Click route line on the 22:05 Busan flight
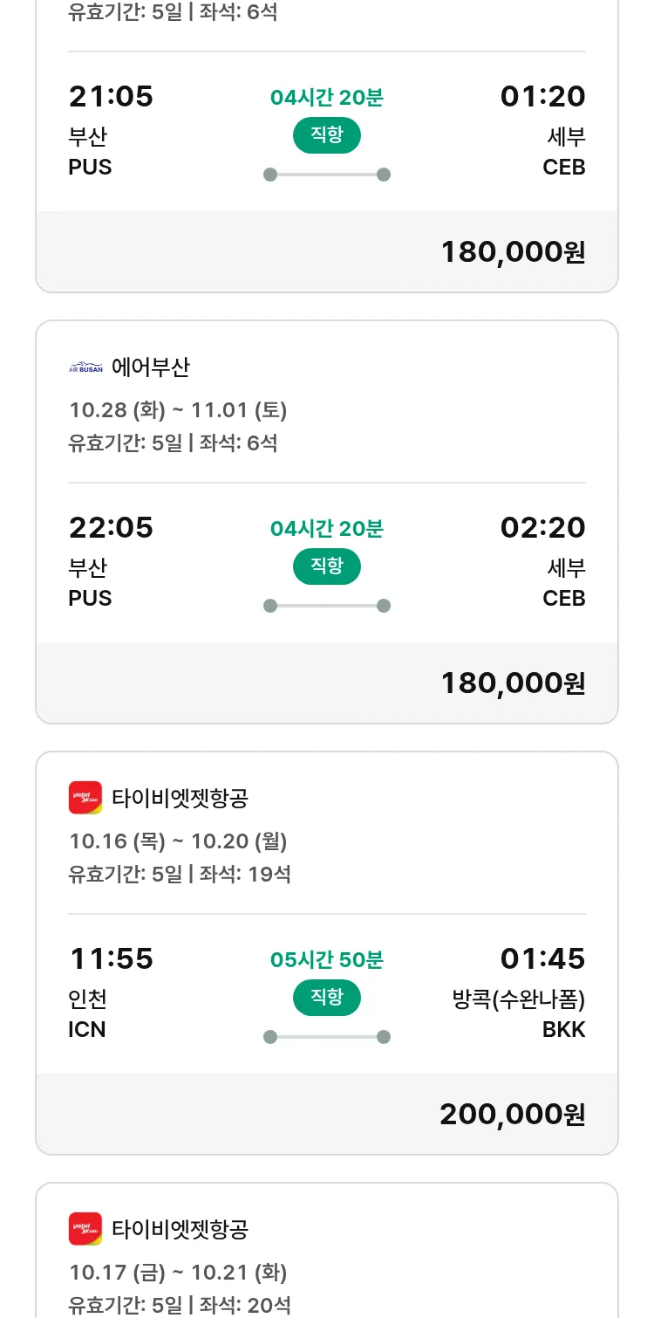The height and width of the screenshot is (1318, 654). 326,606
